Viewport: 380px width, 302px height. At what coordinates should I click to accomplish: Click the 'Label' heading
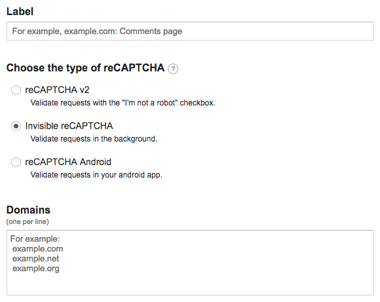tap(20, 11)
